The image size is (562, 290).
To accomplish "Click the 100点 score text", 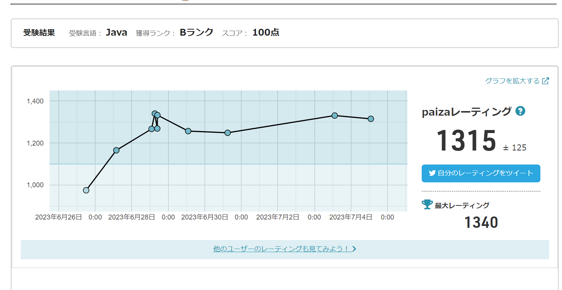I will point(266,33).
